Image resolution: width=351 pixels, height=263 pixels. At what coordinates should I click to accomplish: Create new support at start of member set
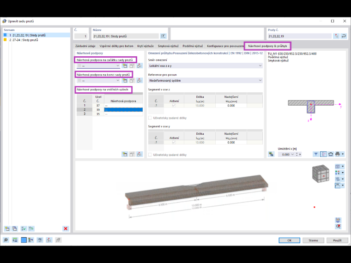click(125, 66)
